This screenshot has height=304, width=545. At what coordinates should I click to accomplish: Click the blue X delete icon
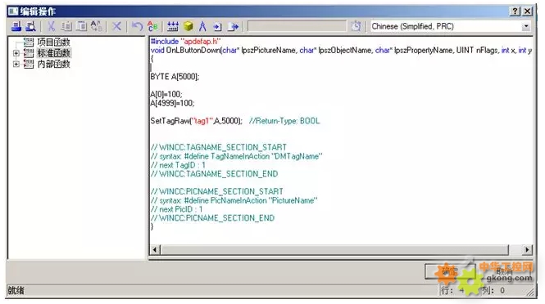(x=116, y=26)
